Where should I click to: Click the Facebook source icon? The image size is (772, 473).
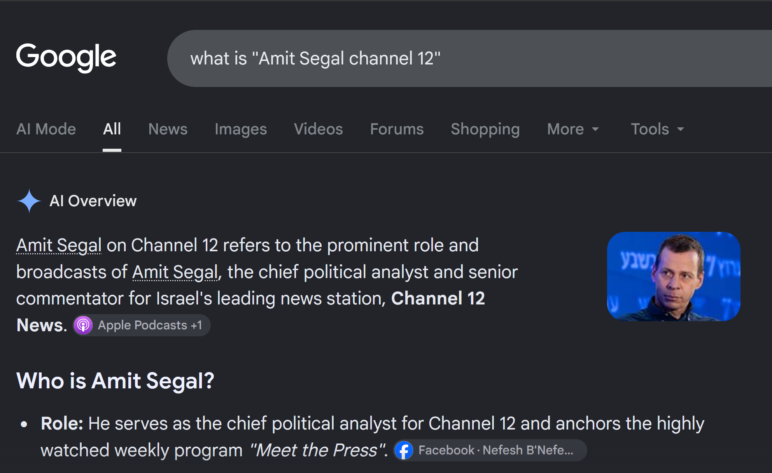pos(404,450)
